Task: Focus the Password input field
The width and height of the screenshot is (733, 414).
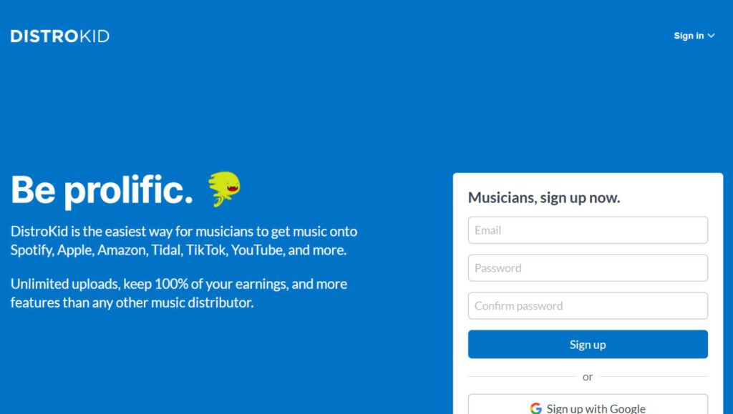Action: tap(588, 268)
